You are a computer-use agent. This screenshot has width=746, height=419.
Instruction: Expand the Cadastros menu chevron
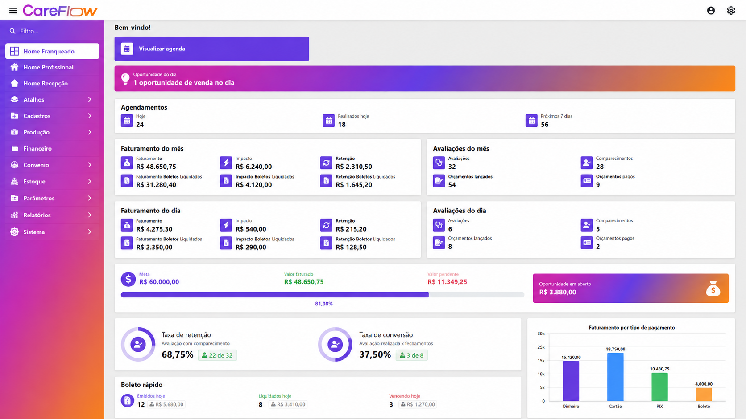coord(90,116)
